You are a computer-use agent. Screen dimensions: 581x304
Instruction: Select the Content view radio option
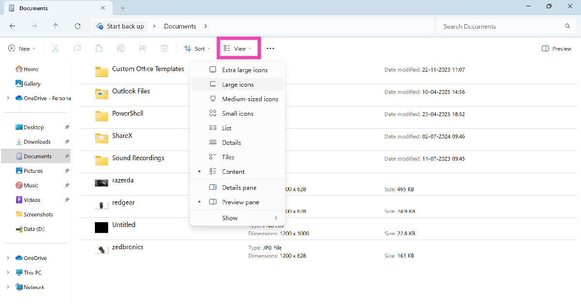coord(233,171)
